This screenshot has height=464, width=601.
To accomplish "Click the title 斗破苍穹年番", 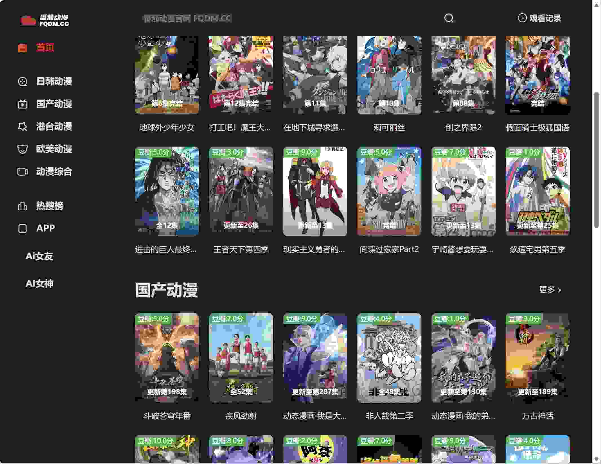I will pos(167,416).
